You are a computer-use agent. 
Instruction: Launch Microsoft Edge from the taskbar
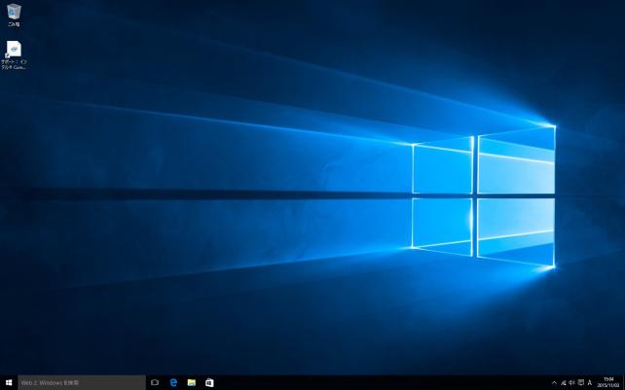tap(173, 383)
